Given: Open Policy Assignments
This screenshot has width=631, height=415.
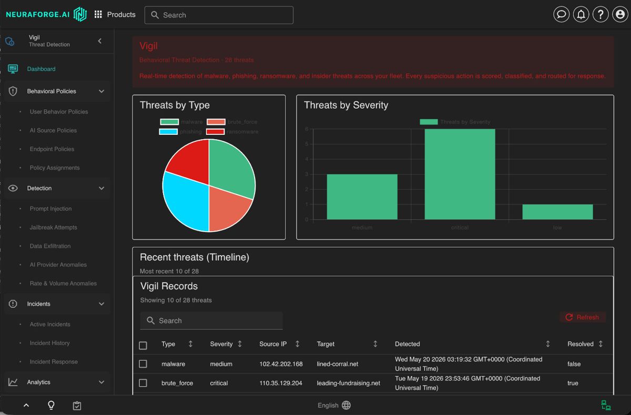Looking at the screenshot, I should [55, 168].
